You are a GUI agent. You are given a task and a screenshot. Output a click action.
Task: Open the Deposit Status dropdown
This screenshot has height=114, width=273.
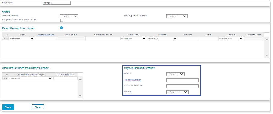point(69,16)
